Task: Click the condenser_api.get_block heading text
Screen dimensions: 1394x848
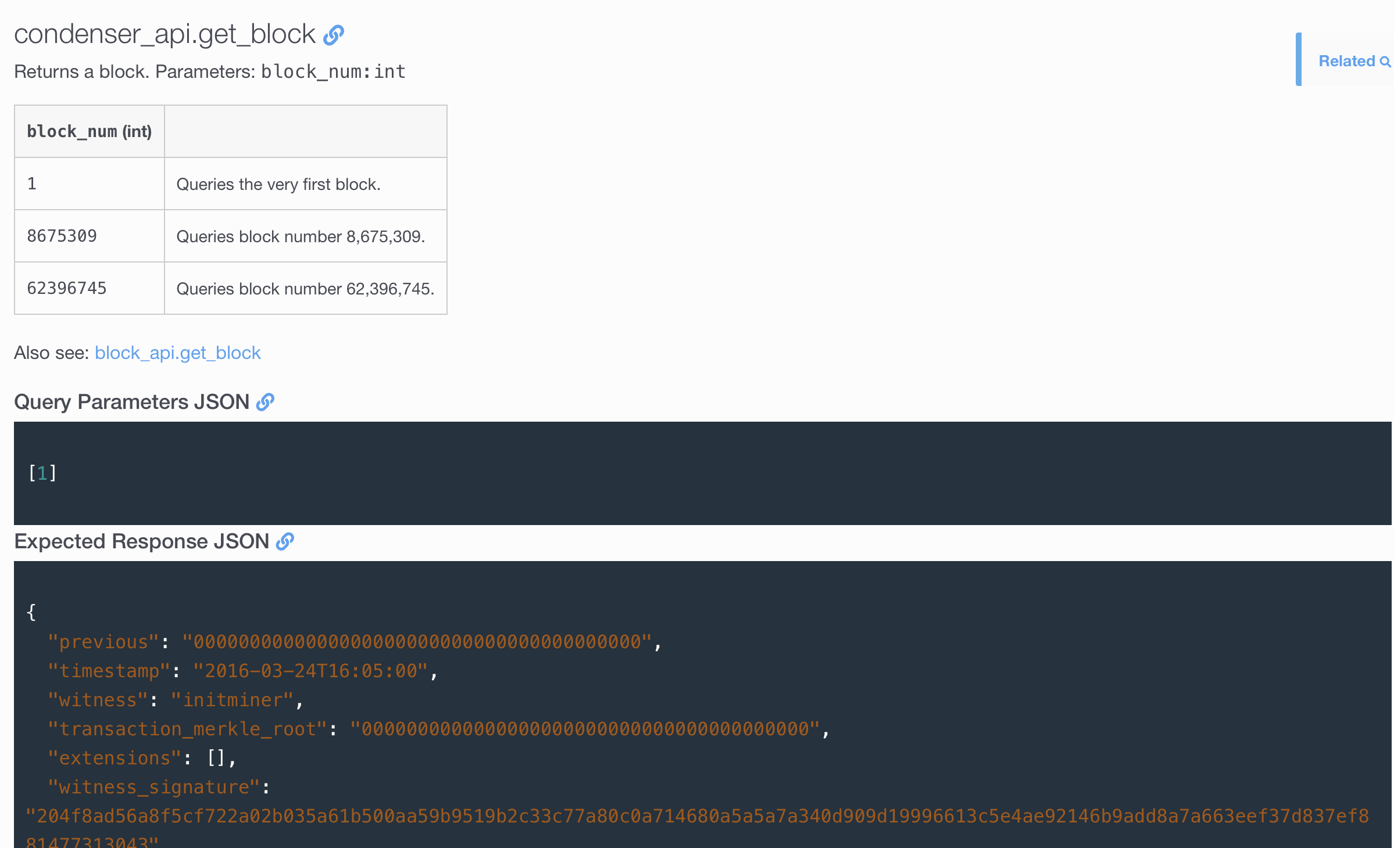Action: pos(165,34)
